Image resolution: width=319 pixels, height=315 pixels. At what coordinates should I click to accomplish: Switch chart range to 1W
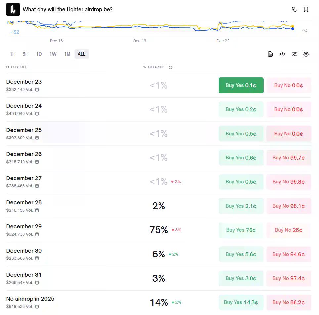(x=53, y=54)
